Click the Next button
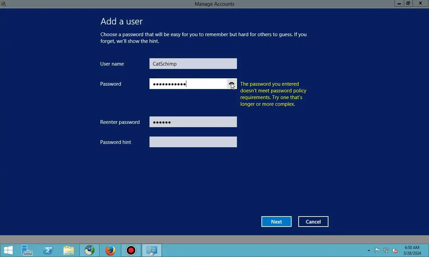The image size is (429, 257). 277,222
